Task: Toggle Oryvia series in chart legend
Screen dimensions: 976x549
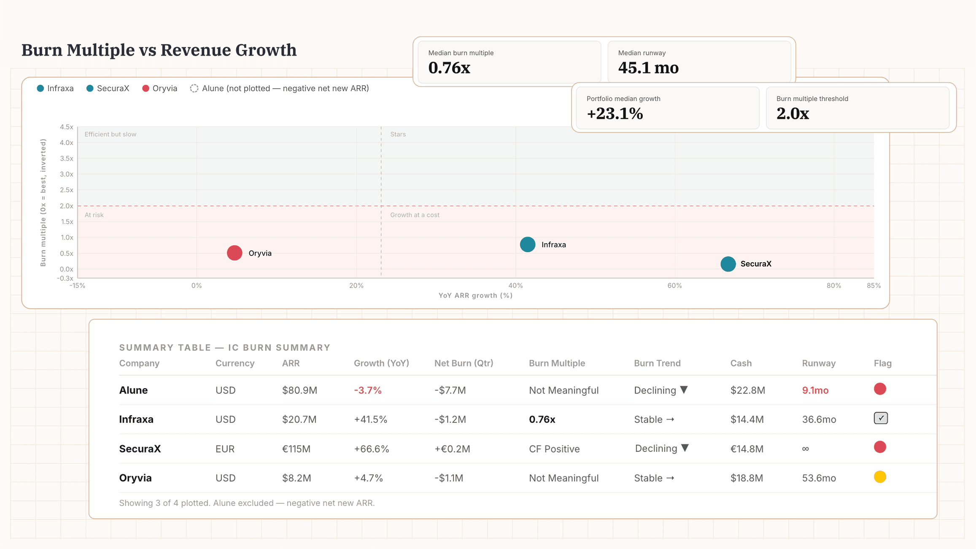Action: (x=160, y=89)
